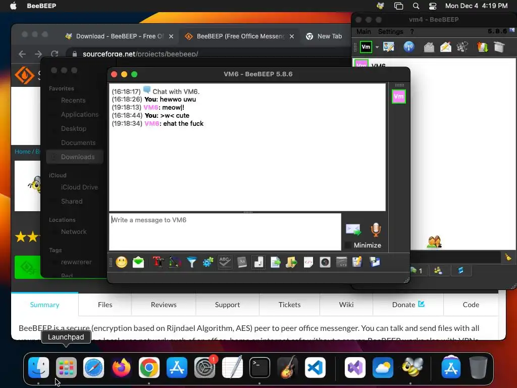Click the Home breadcrumb link
Image resolution: width=517 pixels, height=388 pixels.
coord(22,152)
